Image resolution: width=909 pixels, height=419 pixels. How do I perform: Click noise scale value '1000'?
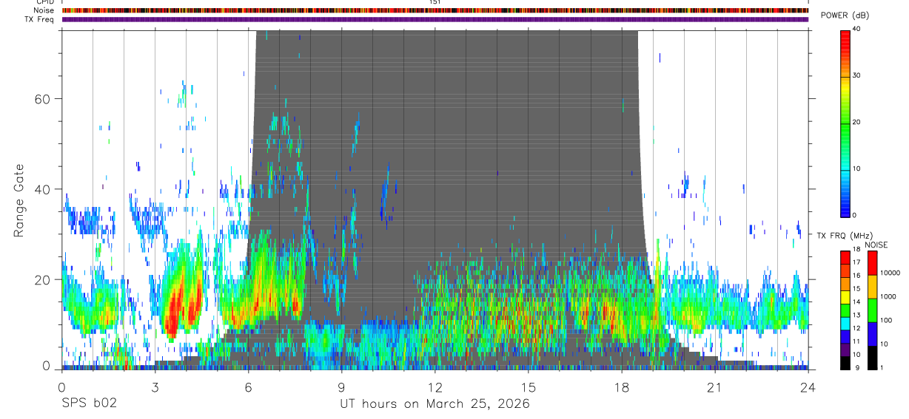pyautogui.click(x=889, y=296)
